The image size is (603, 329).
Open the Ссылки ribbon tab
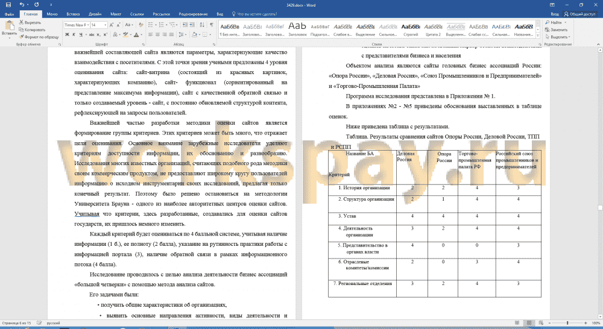[x=137, y=14]
